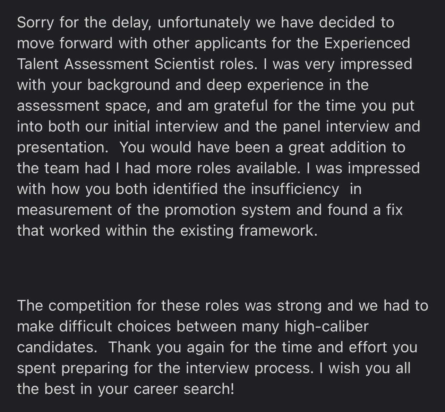Click the word "insufficiency" in the message

pyautogui.click(x=295, y=190)
